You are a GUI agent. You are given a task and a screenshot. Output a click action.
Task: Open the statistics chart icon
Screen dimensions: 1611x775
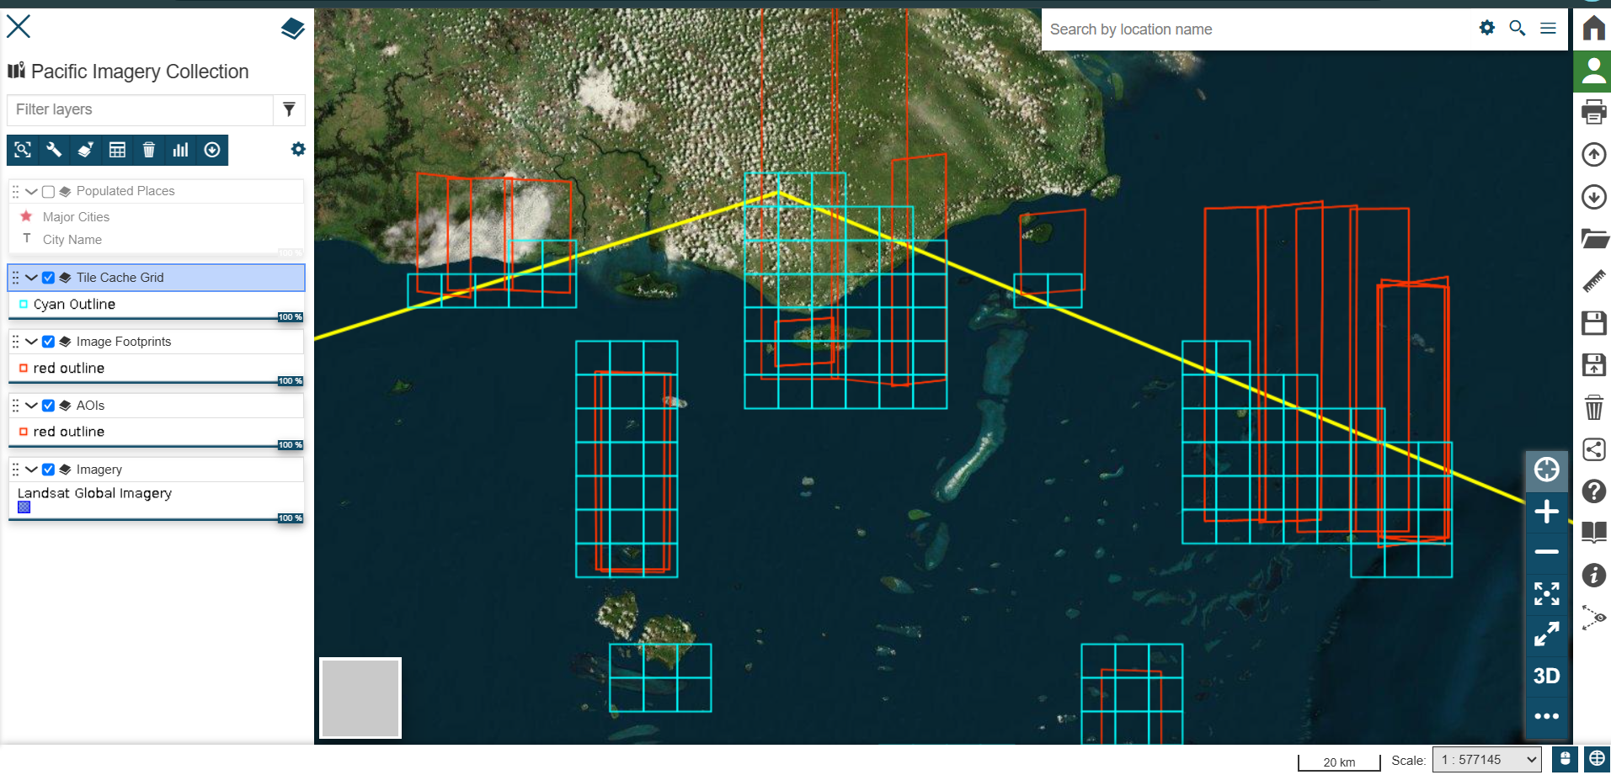tap(180, 150)
